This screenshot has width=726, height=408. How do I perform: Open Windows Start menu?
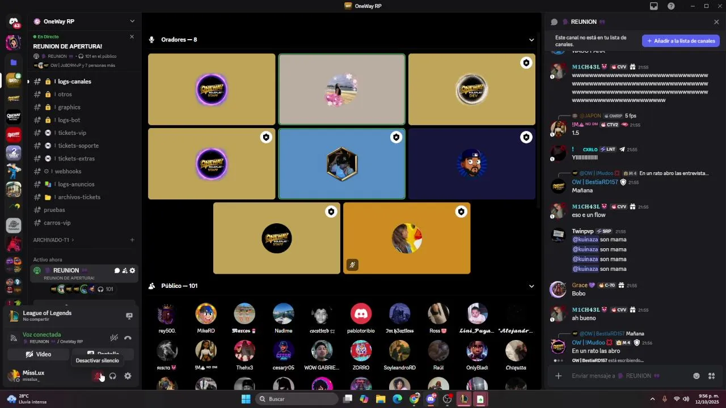tap(246, 399)
